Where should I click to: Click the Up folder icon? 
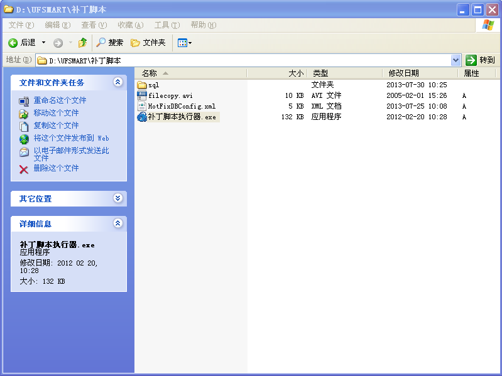click(x=82, y=43)
